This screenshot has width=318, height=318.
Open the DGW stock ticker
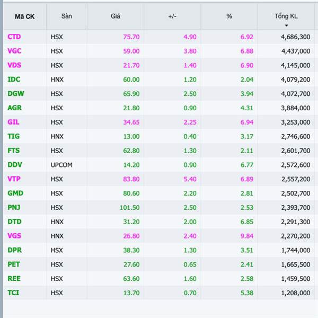[16, 93]
